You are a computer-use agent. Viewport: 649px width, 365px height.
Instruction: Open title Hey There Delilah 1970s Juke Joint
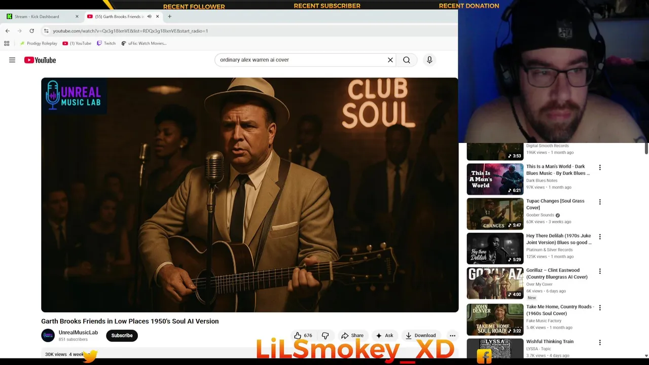click(559, 239)
